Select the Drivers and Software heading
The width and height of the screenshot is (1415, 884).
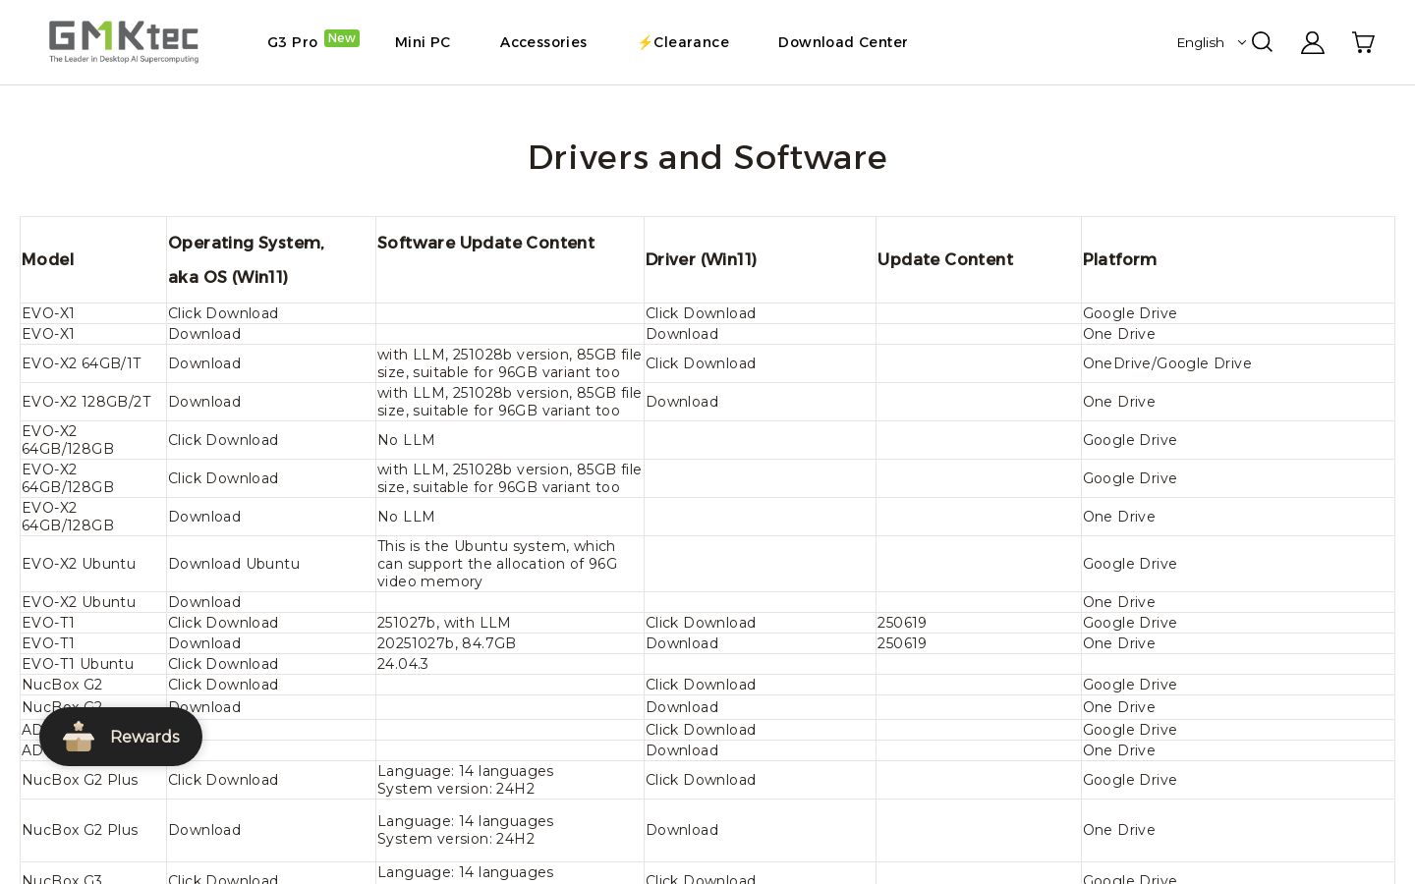tap(707, 157)
